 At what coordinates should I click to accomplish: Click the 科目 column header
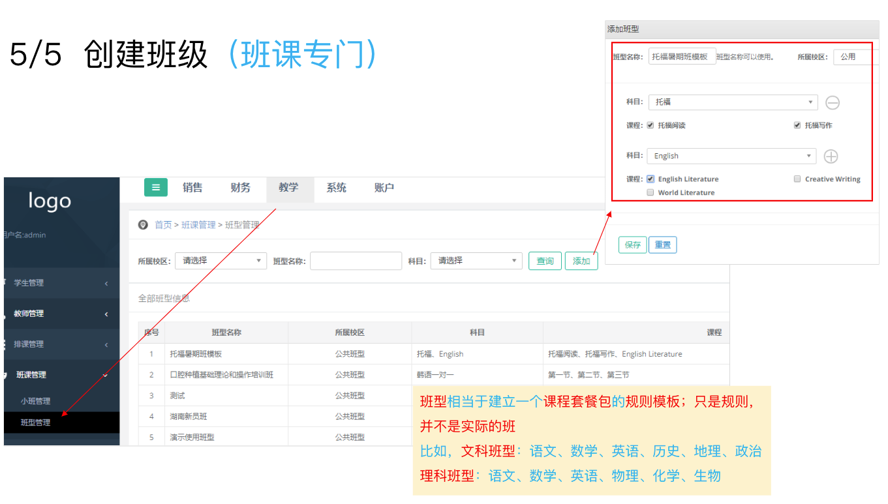pos(478,333)
